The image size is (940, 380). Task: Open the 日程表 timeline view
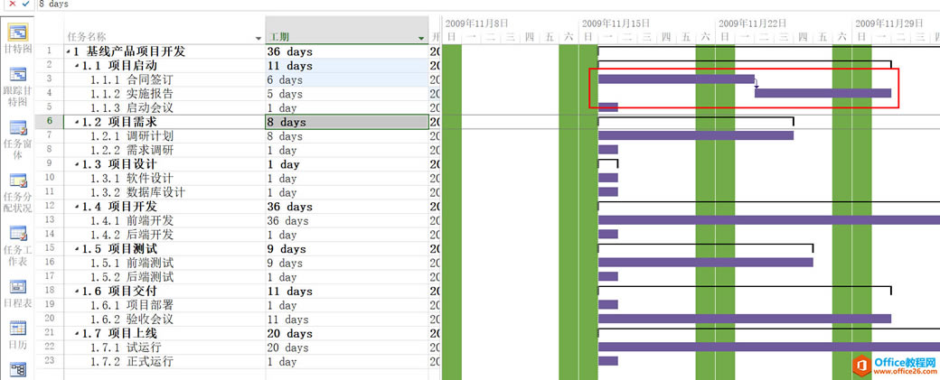point(18,293)
